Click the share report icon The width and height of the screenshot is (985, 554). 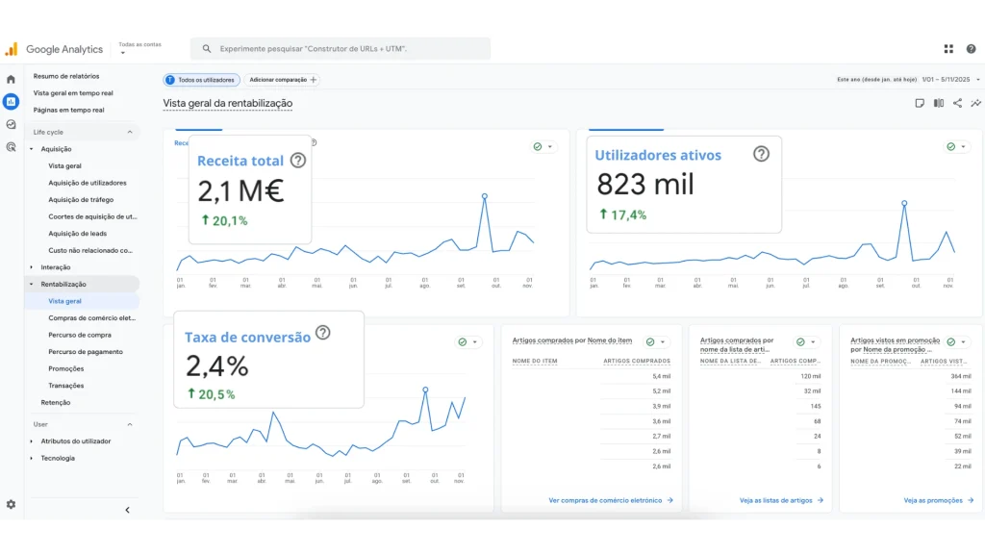pos(957,103)
